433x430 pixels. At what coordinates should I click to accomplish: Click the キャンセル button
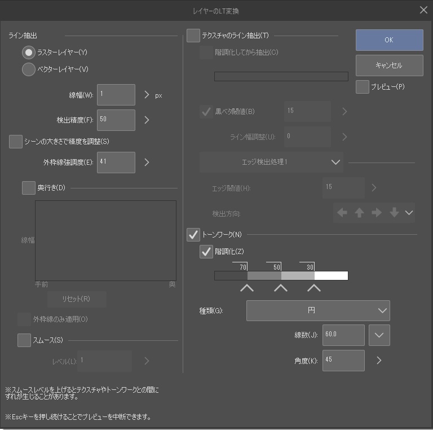point(389,65)
